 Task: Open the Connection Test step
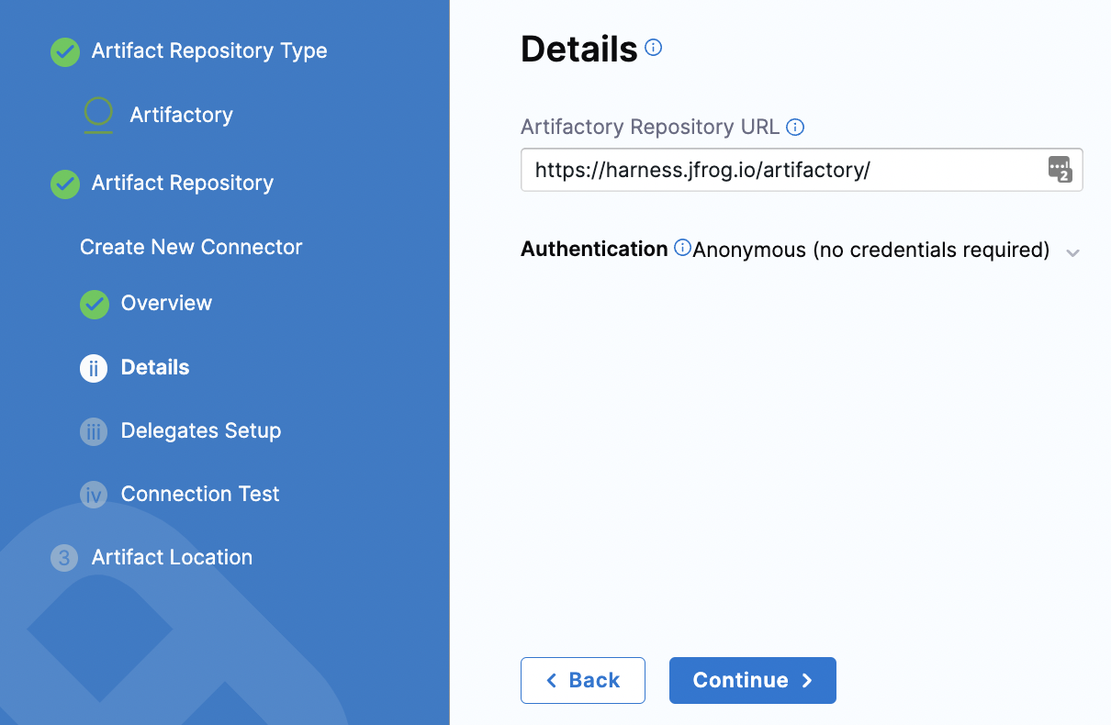coord(199,495)
